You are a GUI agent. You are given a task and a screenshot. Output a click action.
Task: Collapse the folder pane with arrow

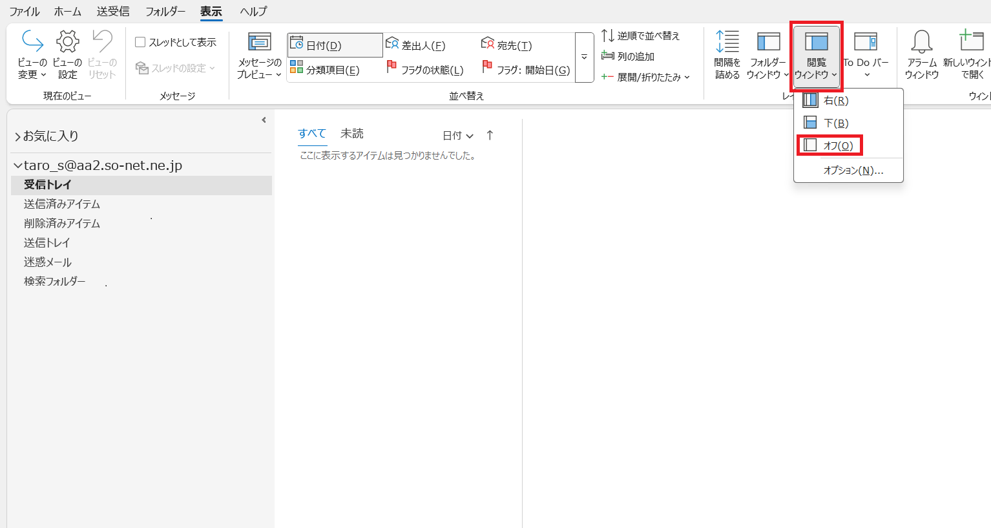coord(264,120)
